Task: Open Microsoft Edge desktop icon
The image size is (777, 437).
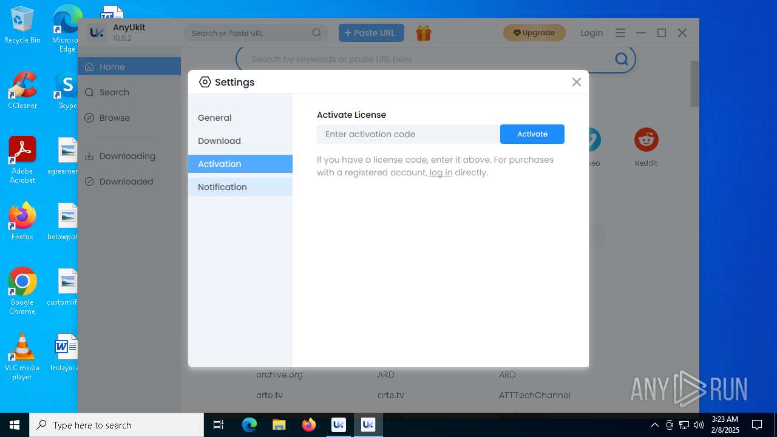Action: (66, 29)
